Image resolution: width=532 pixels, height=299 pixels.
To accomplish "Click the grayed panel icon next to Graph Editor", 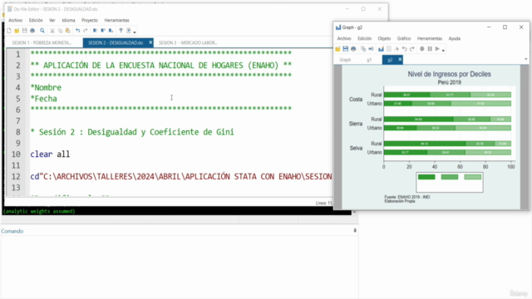I will (x=389, y=49).
